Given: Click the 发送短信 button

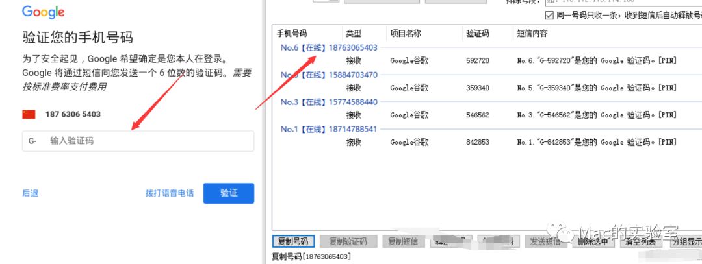Looking at the screenshot, I should [x=545, y=242].
